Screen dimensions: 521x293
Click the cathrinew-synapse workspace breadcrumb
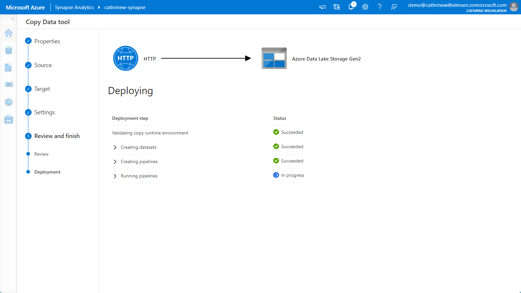(125, 7)
